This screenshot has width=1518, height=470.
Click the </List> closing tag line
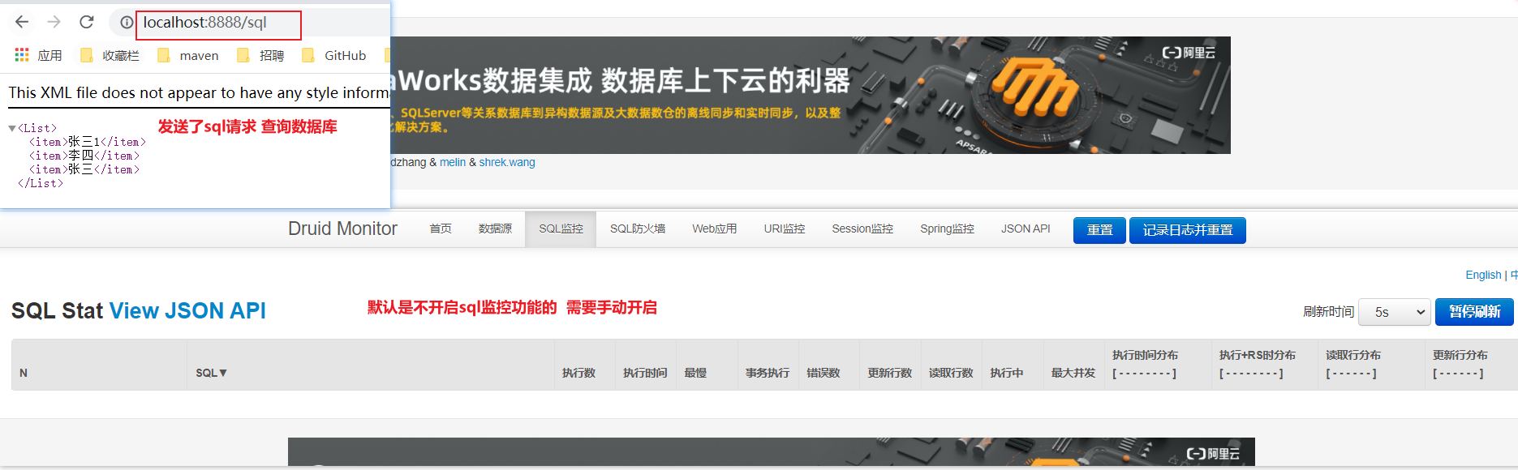41,183
